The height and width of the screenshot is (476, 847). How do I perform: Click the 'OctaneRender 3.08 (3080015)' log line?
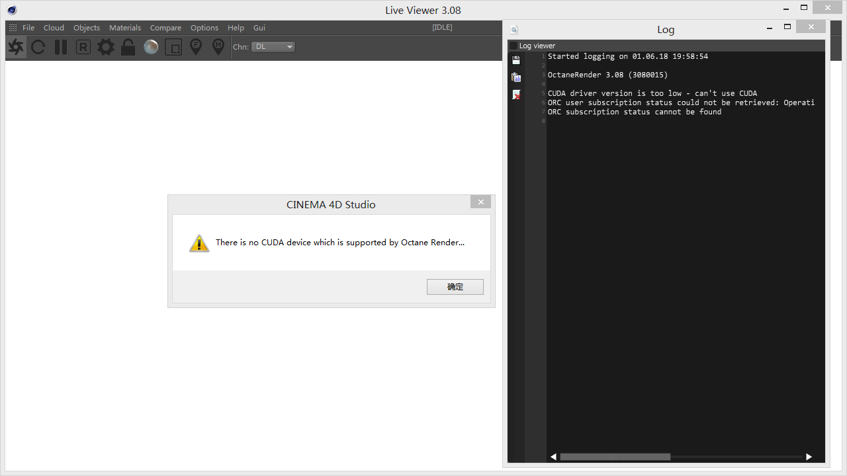coord(607,75)
